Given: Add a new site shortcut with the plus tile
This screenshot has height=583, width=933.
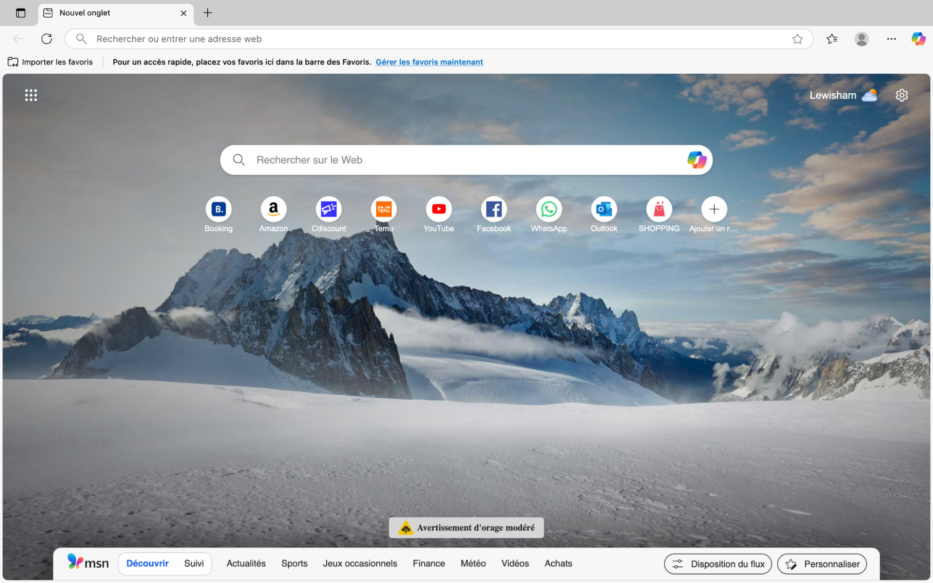Looking at the screenshot, I should pyautogui.click(x=713, y=209).
